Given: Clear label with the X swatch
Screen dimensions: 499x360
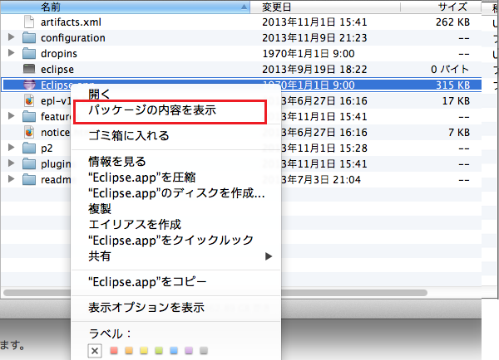Looking at the screenshot, I should click(95, 351).
